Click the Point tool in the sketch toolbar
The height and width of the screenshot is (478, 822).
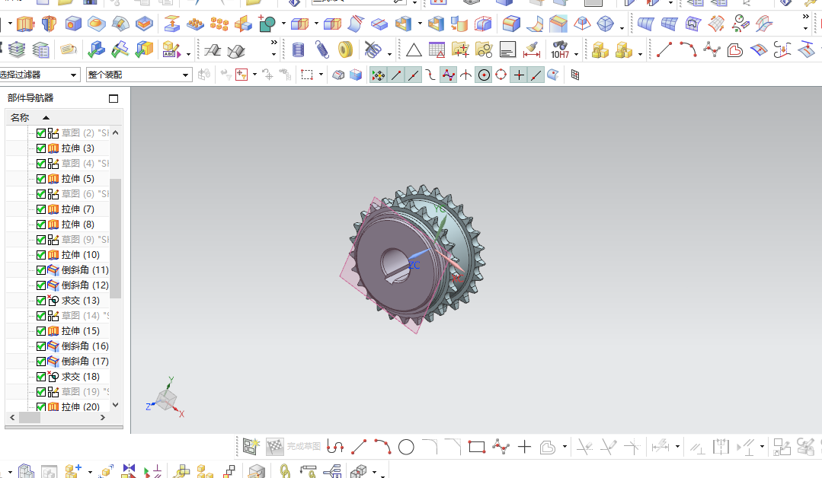coord(524,447)
